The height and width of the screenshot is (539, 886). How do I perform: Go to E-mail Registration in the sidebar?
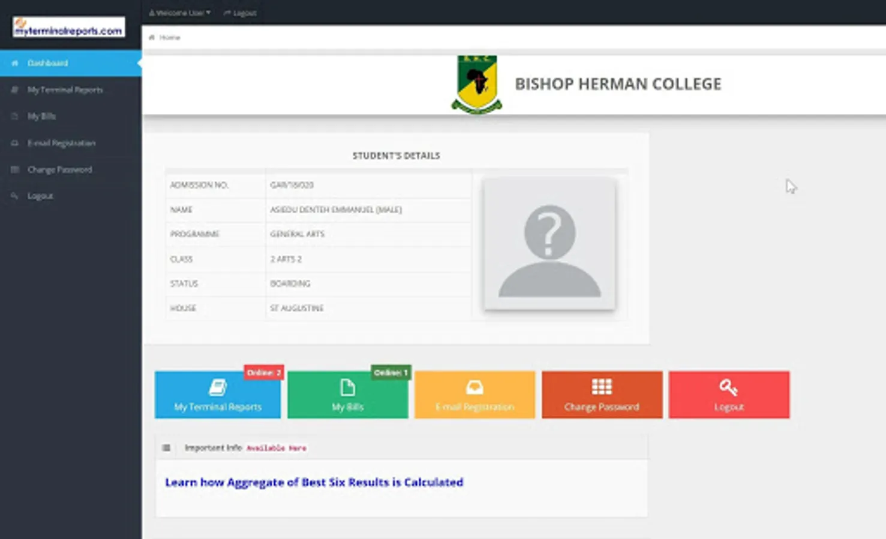(x=70, y=143)
